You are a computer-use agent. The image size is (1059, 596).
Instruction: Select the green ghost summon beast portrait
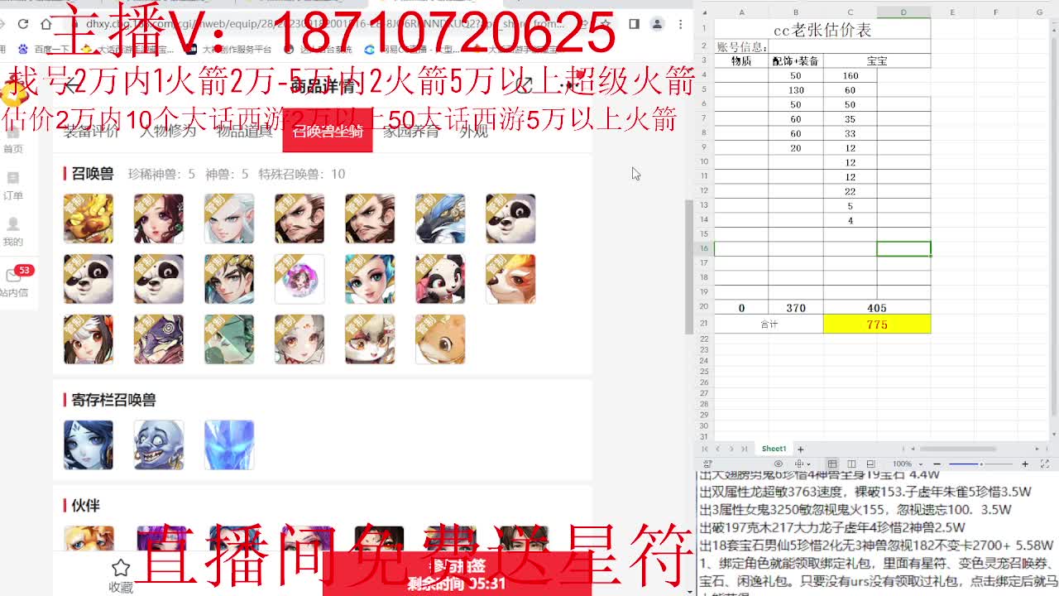pos(229,339)
